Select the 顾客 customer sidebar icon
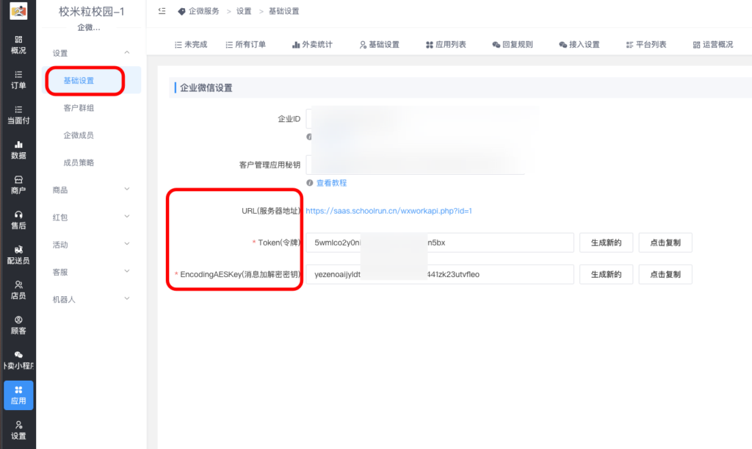The height and width of the screenshot is (449, 752). click(x=18, y=325)
